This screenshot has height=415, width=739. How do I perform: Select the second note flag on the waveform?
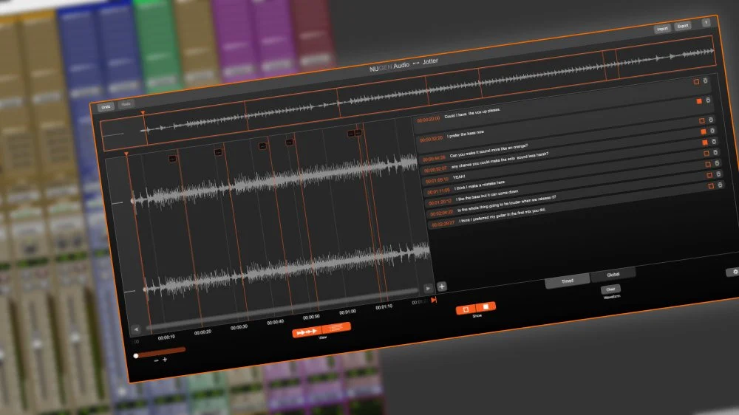point(218,152)
